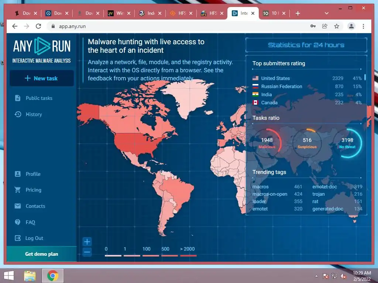The width and height of the screenshot is (378, 283).
Task: Click Get demo plan button
Action: (41, 254)
